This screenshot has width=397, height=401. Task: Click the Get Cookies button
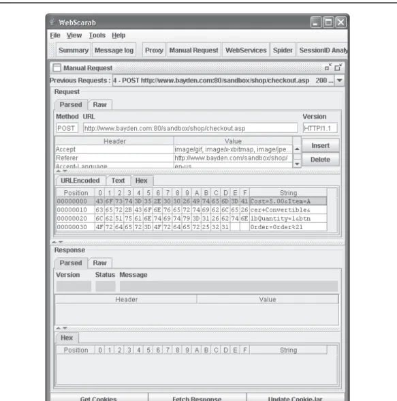coord(99,398)
